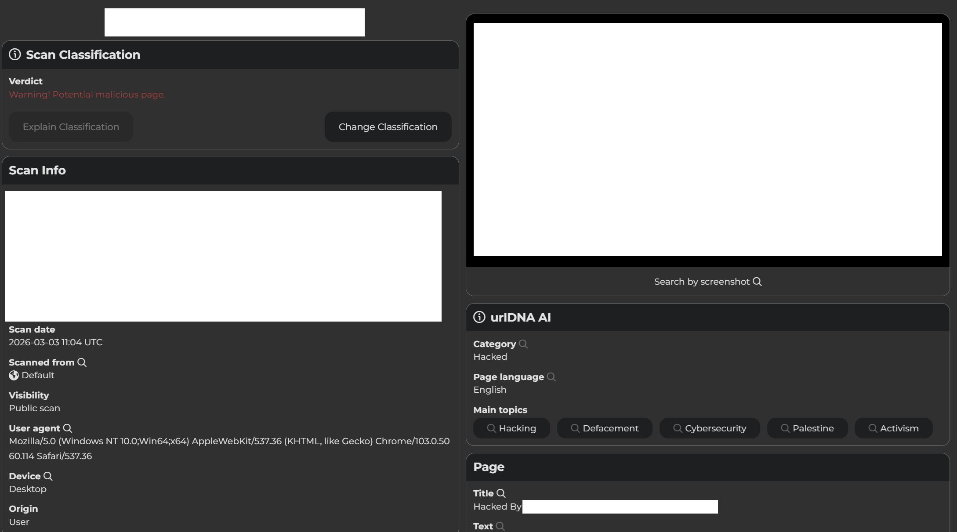Click the Scan Classification info icon

[15, 54]
